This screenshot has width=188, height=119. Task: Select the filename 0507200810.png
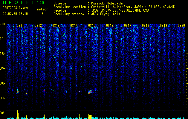[x=15, y=8]
